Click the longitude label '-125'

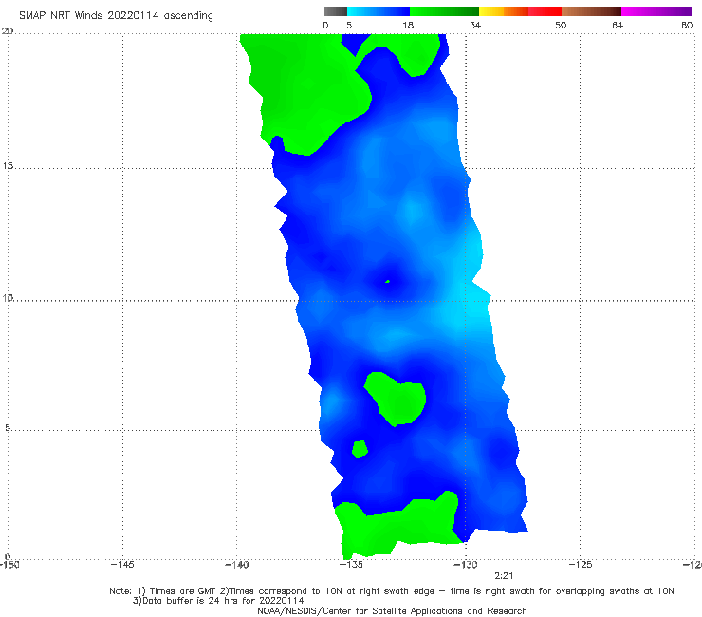click(x=581, y=565)
